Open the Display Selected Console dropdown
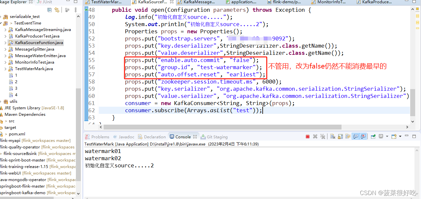This screenshot has height=199, width=421. coord(387,136)
